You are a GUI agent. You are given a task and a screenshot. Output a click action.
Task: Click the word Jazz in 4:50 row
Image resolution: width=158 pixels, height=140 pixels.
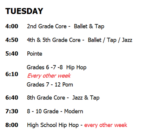click(x=127, y=40)
